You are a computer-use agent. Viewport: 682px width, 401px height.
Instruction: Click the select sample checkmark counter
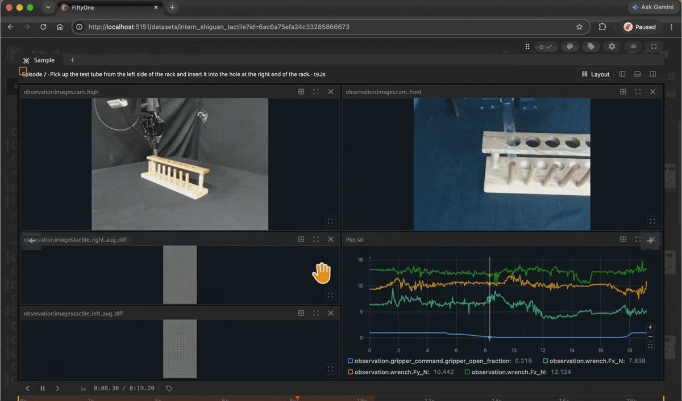[546, 47]
